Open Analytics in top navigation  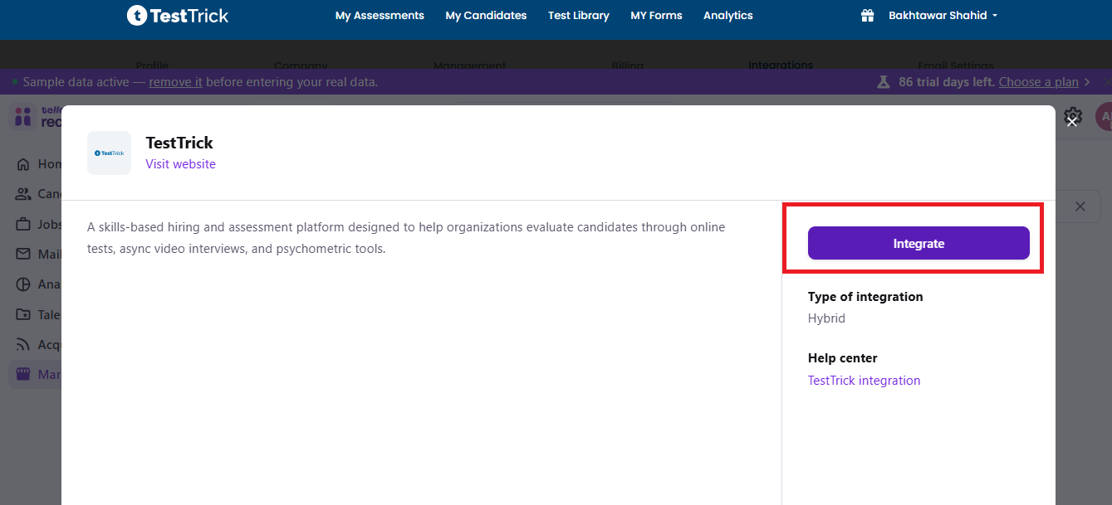click(728, 16)
